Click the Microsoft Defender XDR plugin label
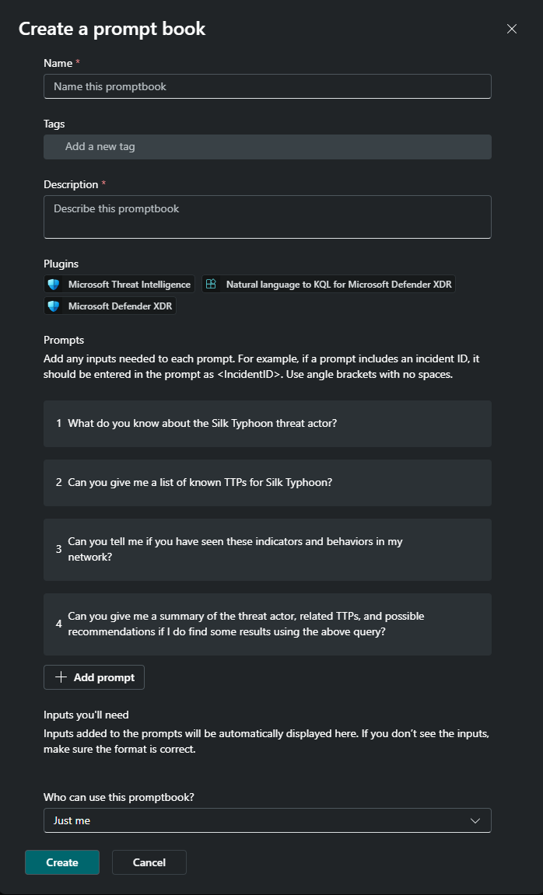The image size is (543, 895). tap(120, 306)
